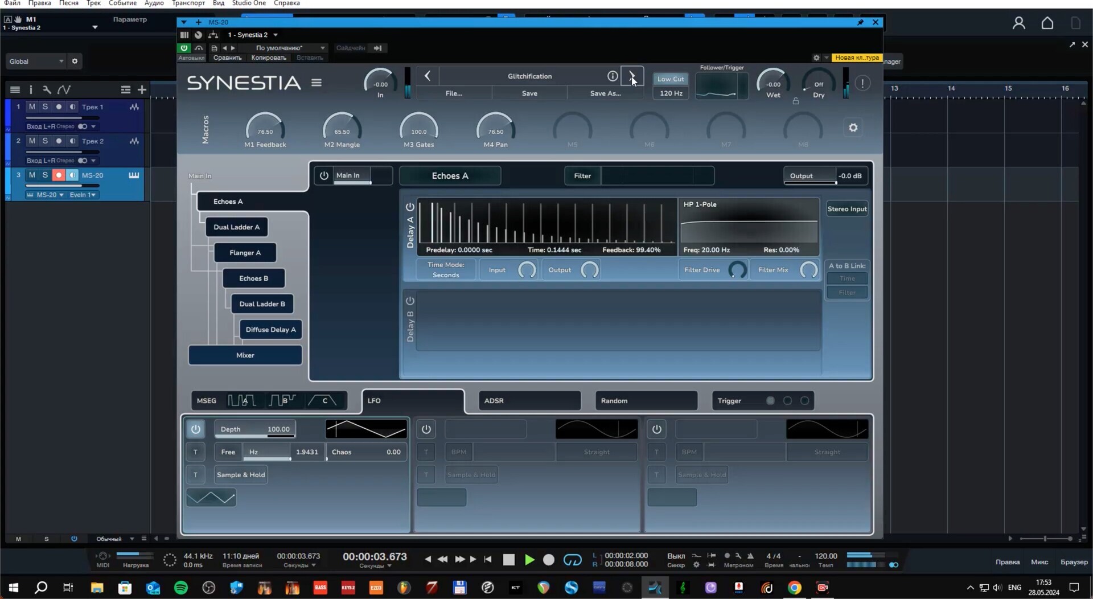The height and width of the screenshot is (599, 1093).
Task: Pin the MS-20 plugin window
Action: [x=860, y=22]
